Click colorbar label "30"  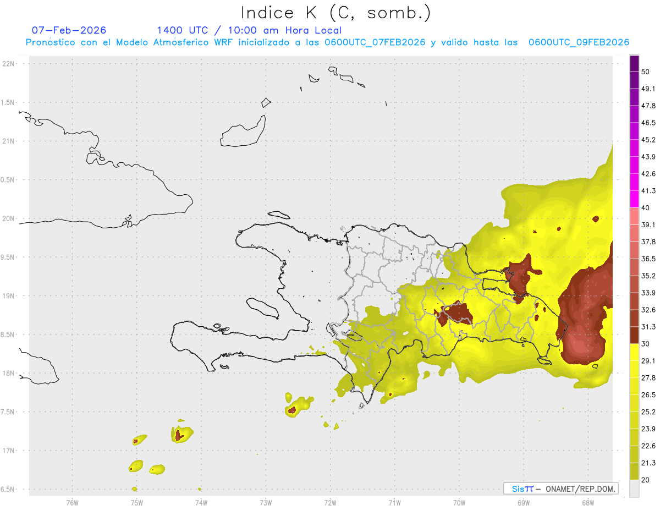point(646,344)
